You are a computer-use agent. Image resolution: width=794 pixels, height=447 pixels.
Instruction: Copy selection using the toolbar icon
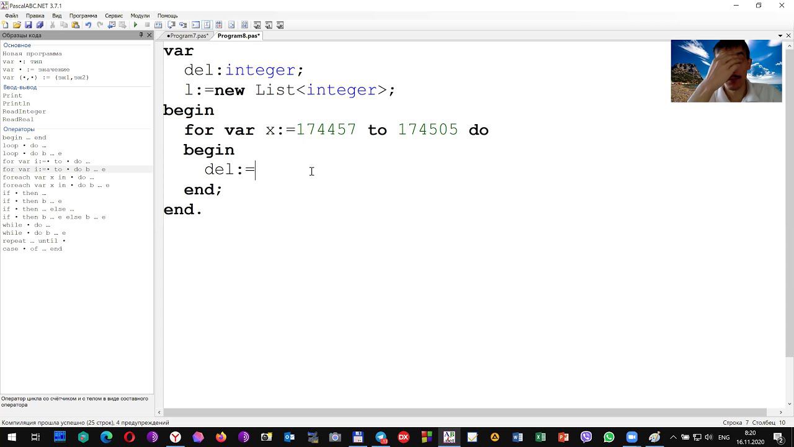[64, 25]
